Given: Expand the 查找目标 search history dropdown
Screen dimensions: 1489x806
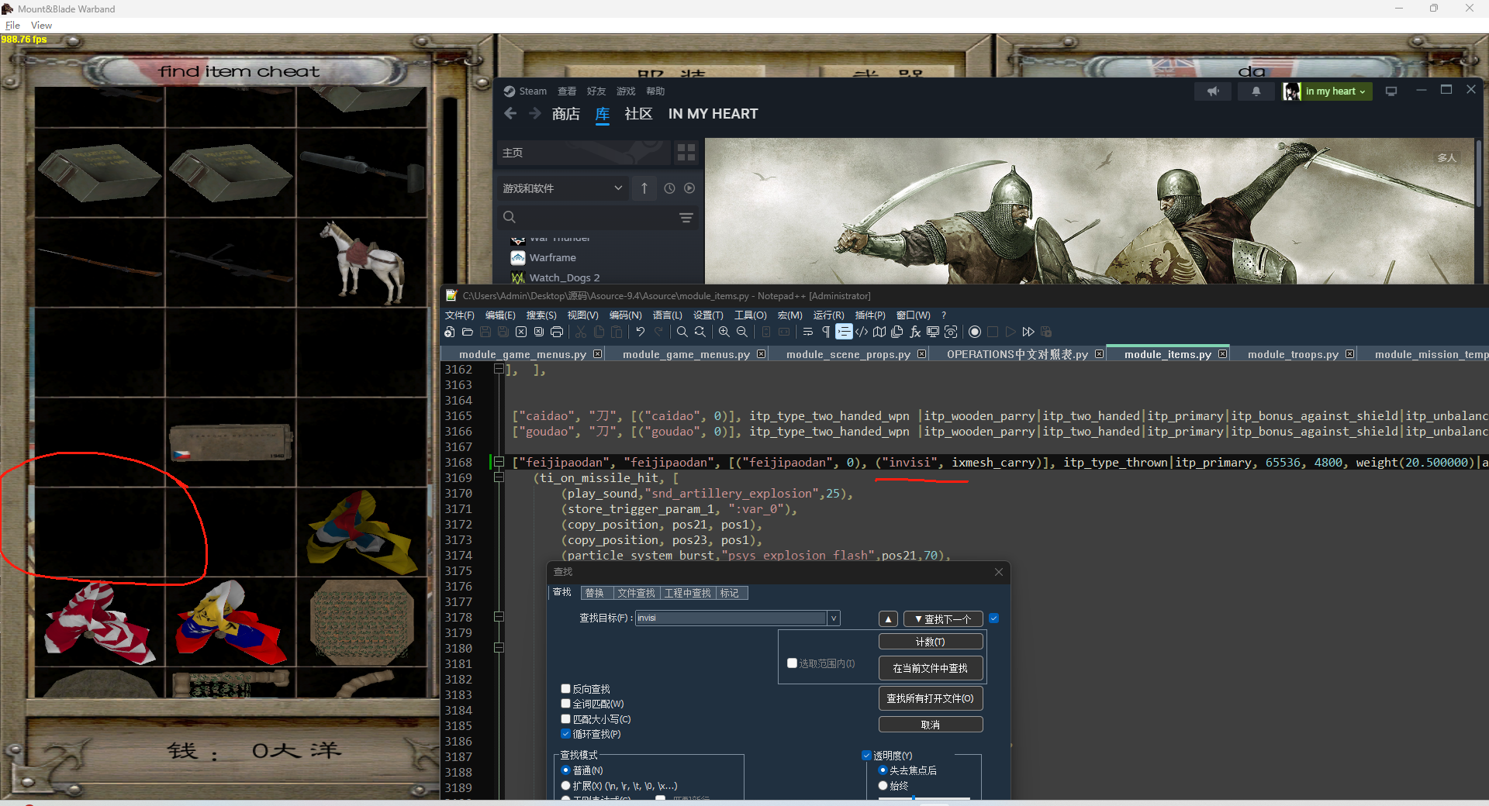Looking at the screenshot, I should pos(834,618).
